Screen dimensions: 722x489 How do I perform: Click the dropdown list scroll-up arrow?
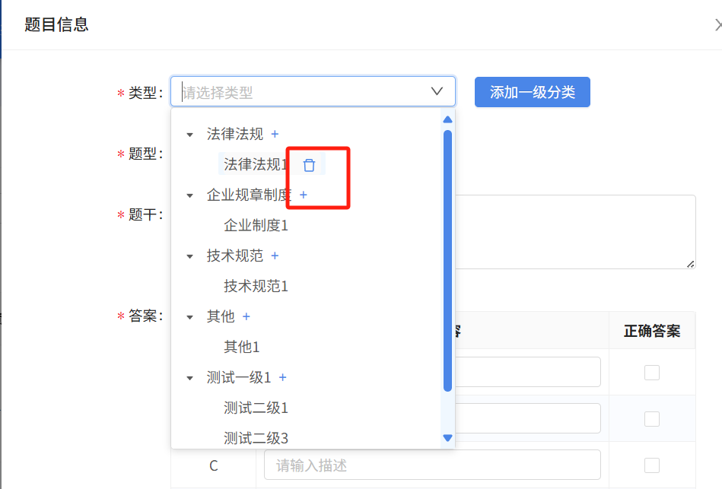[x=447, y=119]
